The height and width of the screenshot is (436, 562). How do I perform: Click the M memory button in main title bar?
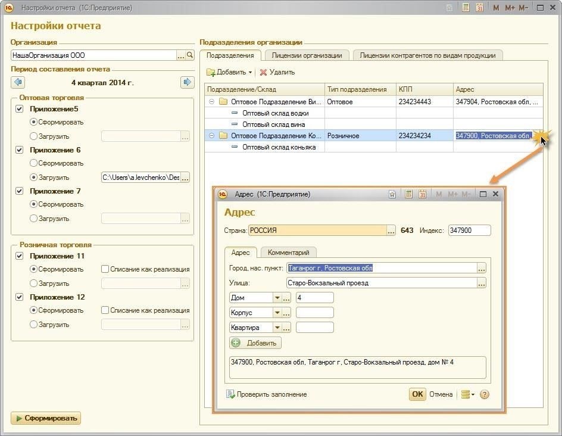pyautogui.click(x=496, y=8)
